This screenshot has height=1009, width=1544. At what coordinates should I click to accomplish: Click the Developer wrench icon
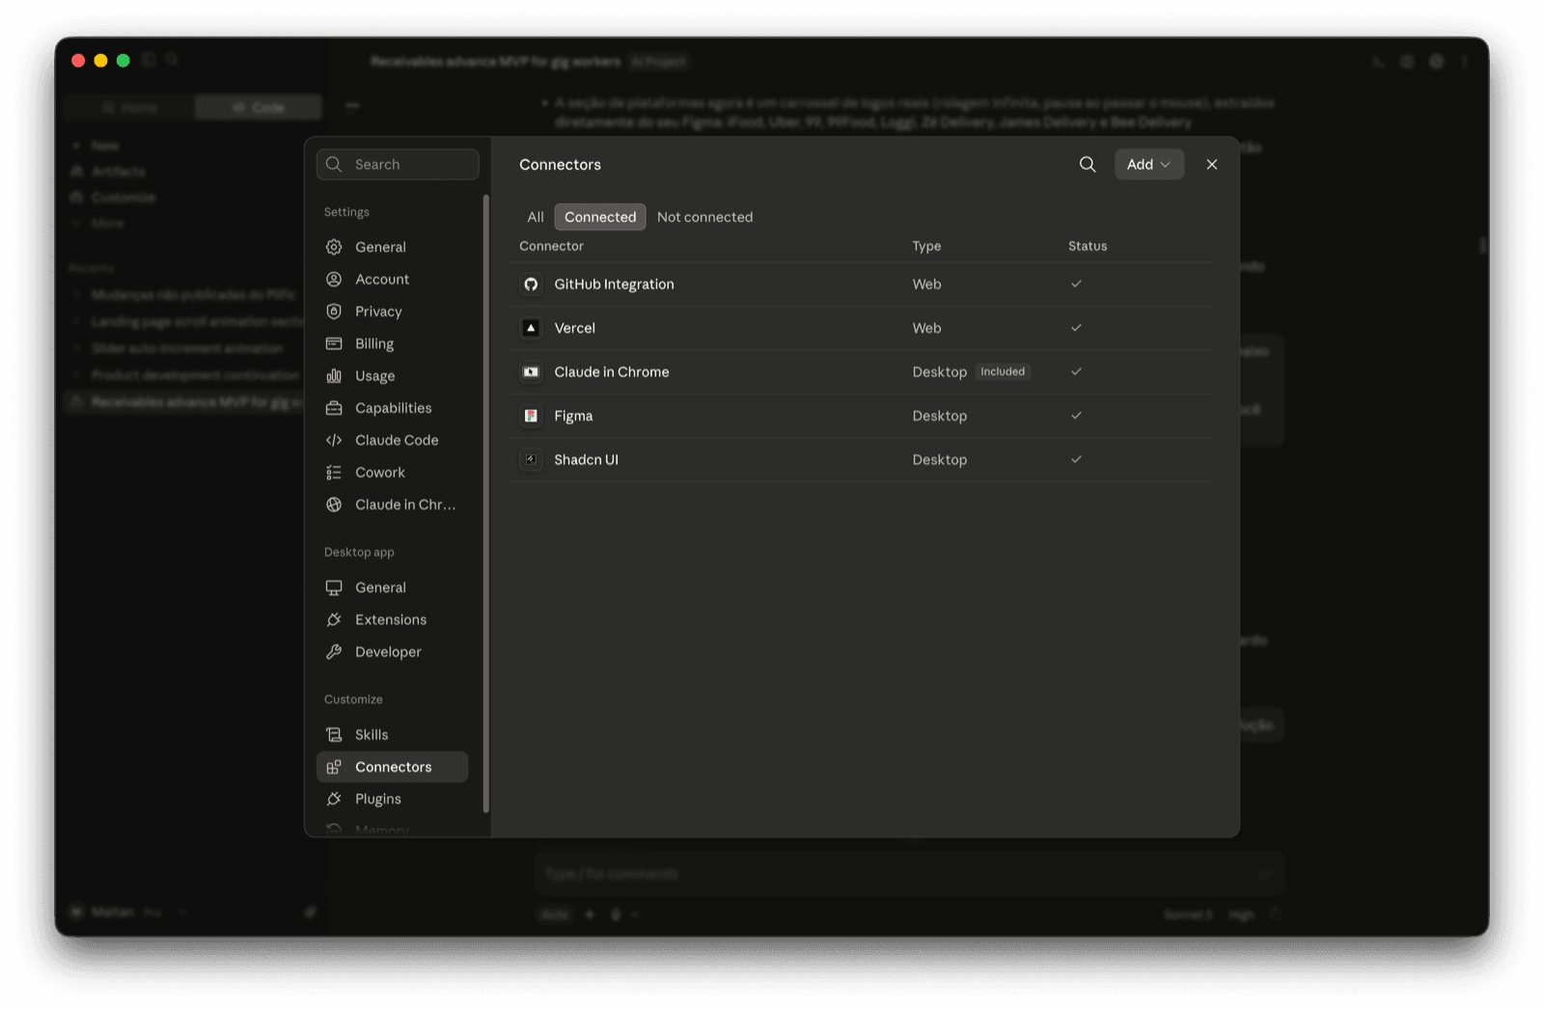(334, 652)
